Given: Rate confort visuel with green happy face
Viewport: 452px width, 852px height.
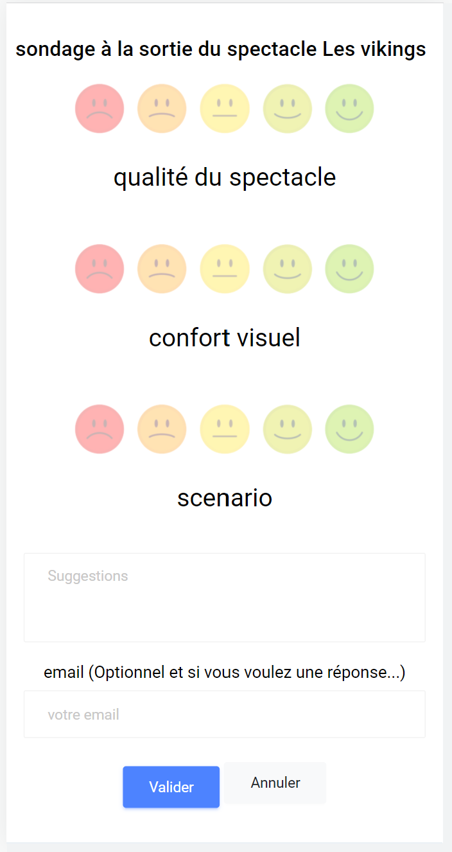Looking at the screenshot, I should (x=350, y=269).
